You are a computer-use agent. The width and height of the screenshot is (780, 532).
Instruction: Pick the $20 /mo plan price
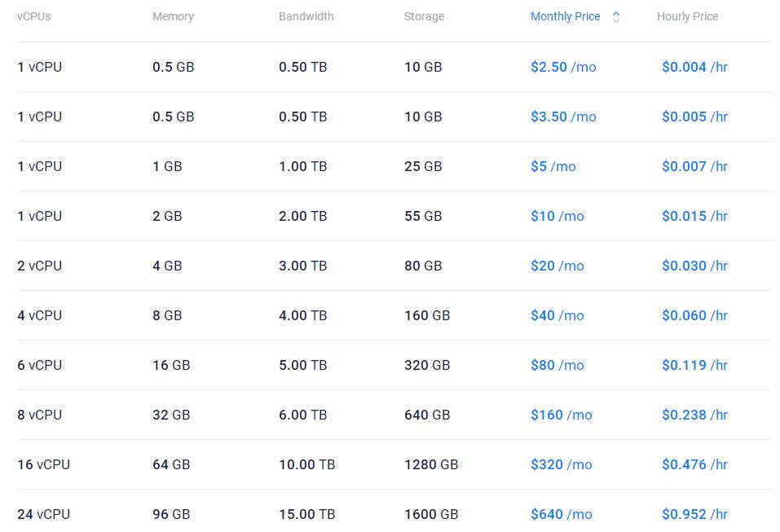(557, 266)
